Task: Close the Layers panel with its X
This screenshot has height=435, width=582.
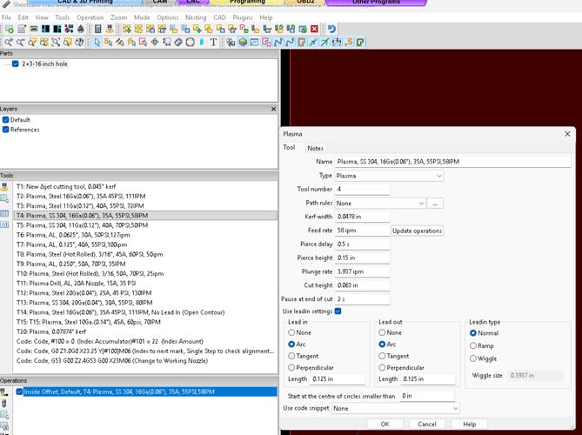Action: point(273,109)
